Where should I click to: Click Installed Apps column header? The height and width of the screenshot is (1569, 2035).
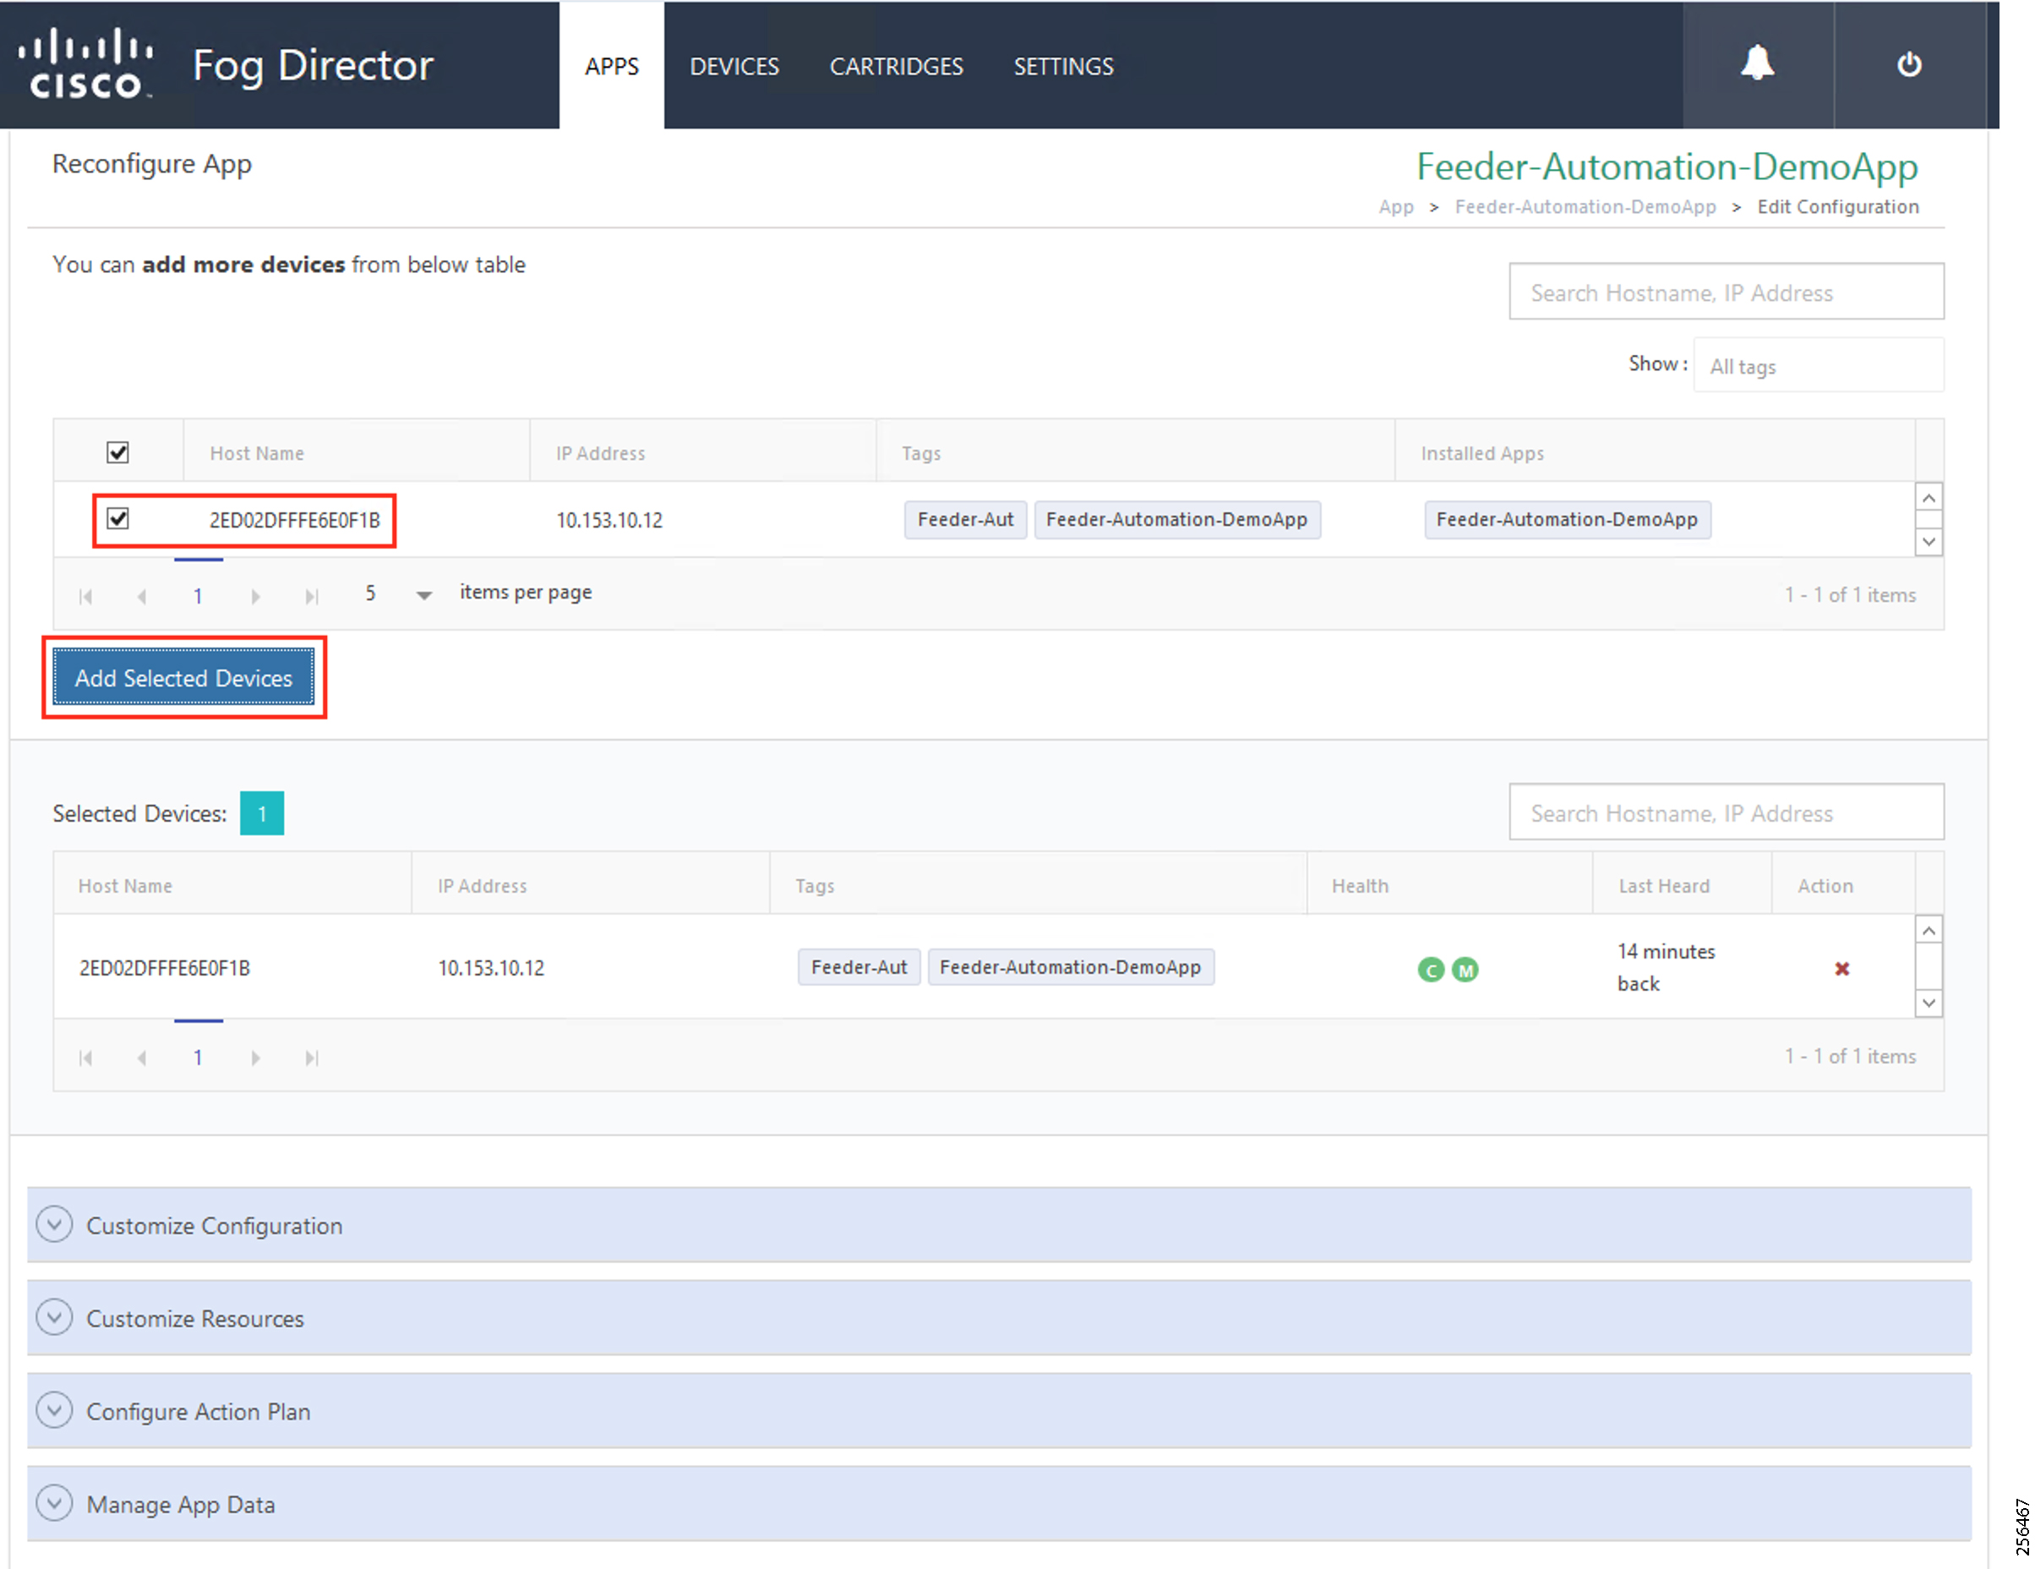(x=1481, y=453)
